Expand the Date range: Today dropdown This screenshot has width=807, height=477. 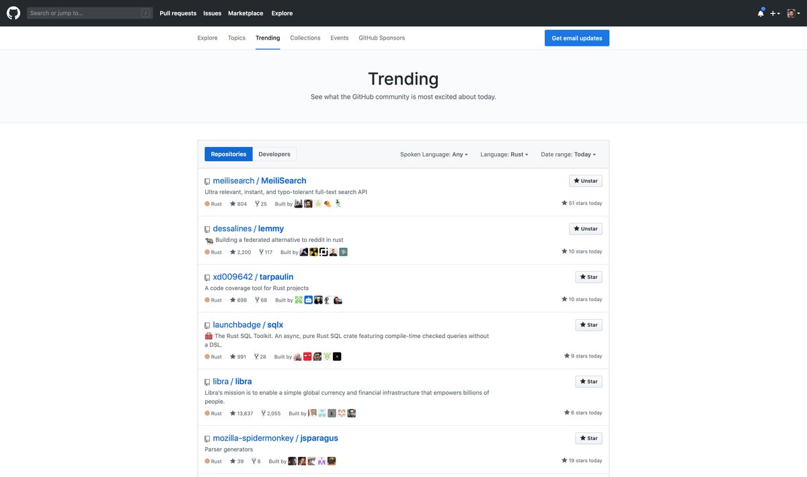568,155
